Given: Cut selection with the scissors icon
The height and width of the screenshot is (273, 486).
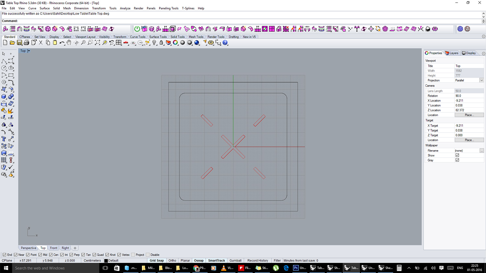Looking at the screenshot, I should tap(41, 43).
